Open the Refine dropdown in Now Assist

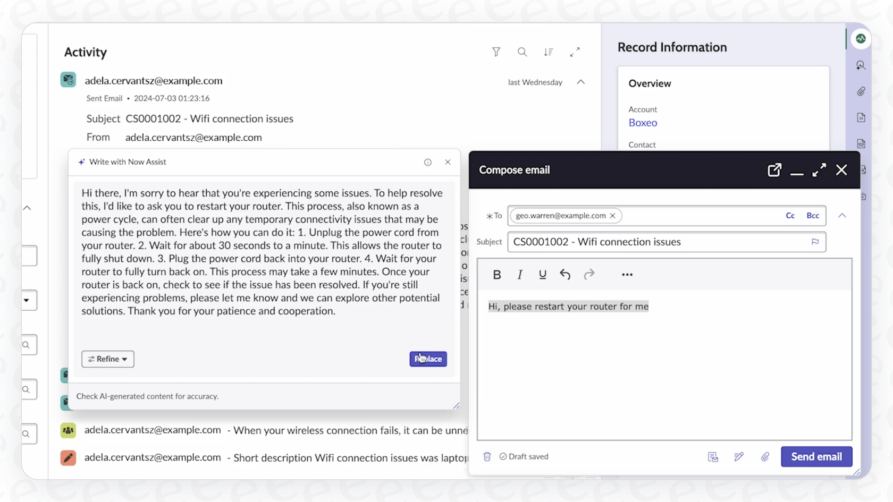point(107,359)
